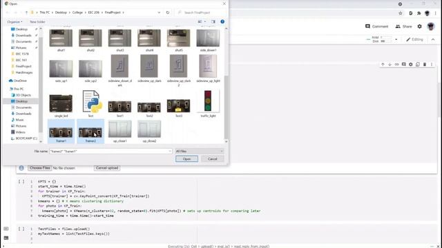This screenshot has height=248, width=442.
Task: Open Colab settings gear next to Share
Action: 420,26
